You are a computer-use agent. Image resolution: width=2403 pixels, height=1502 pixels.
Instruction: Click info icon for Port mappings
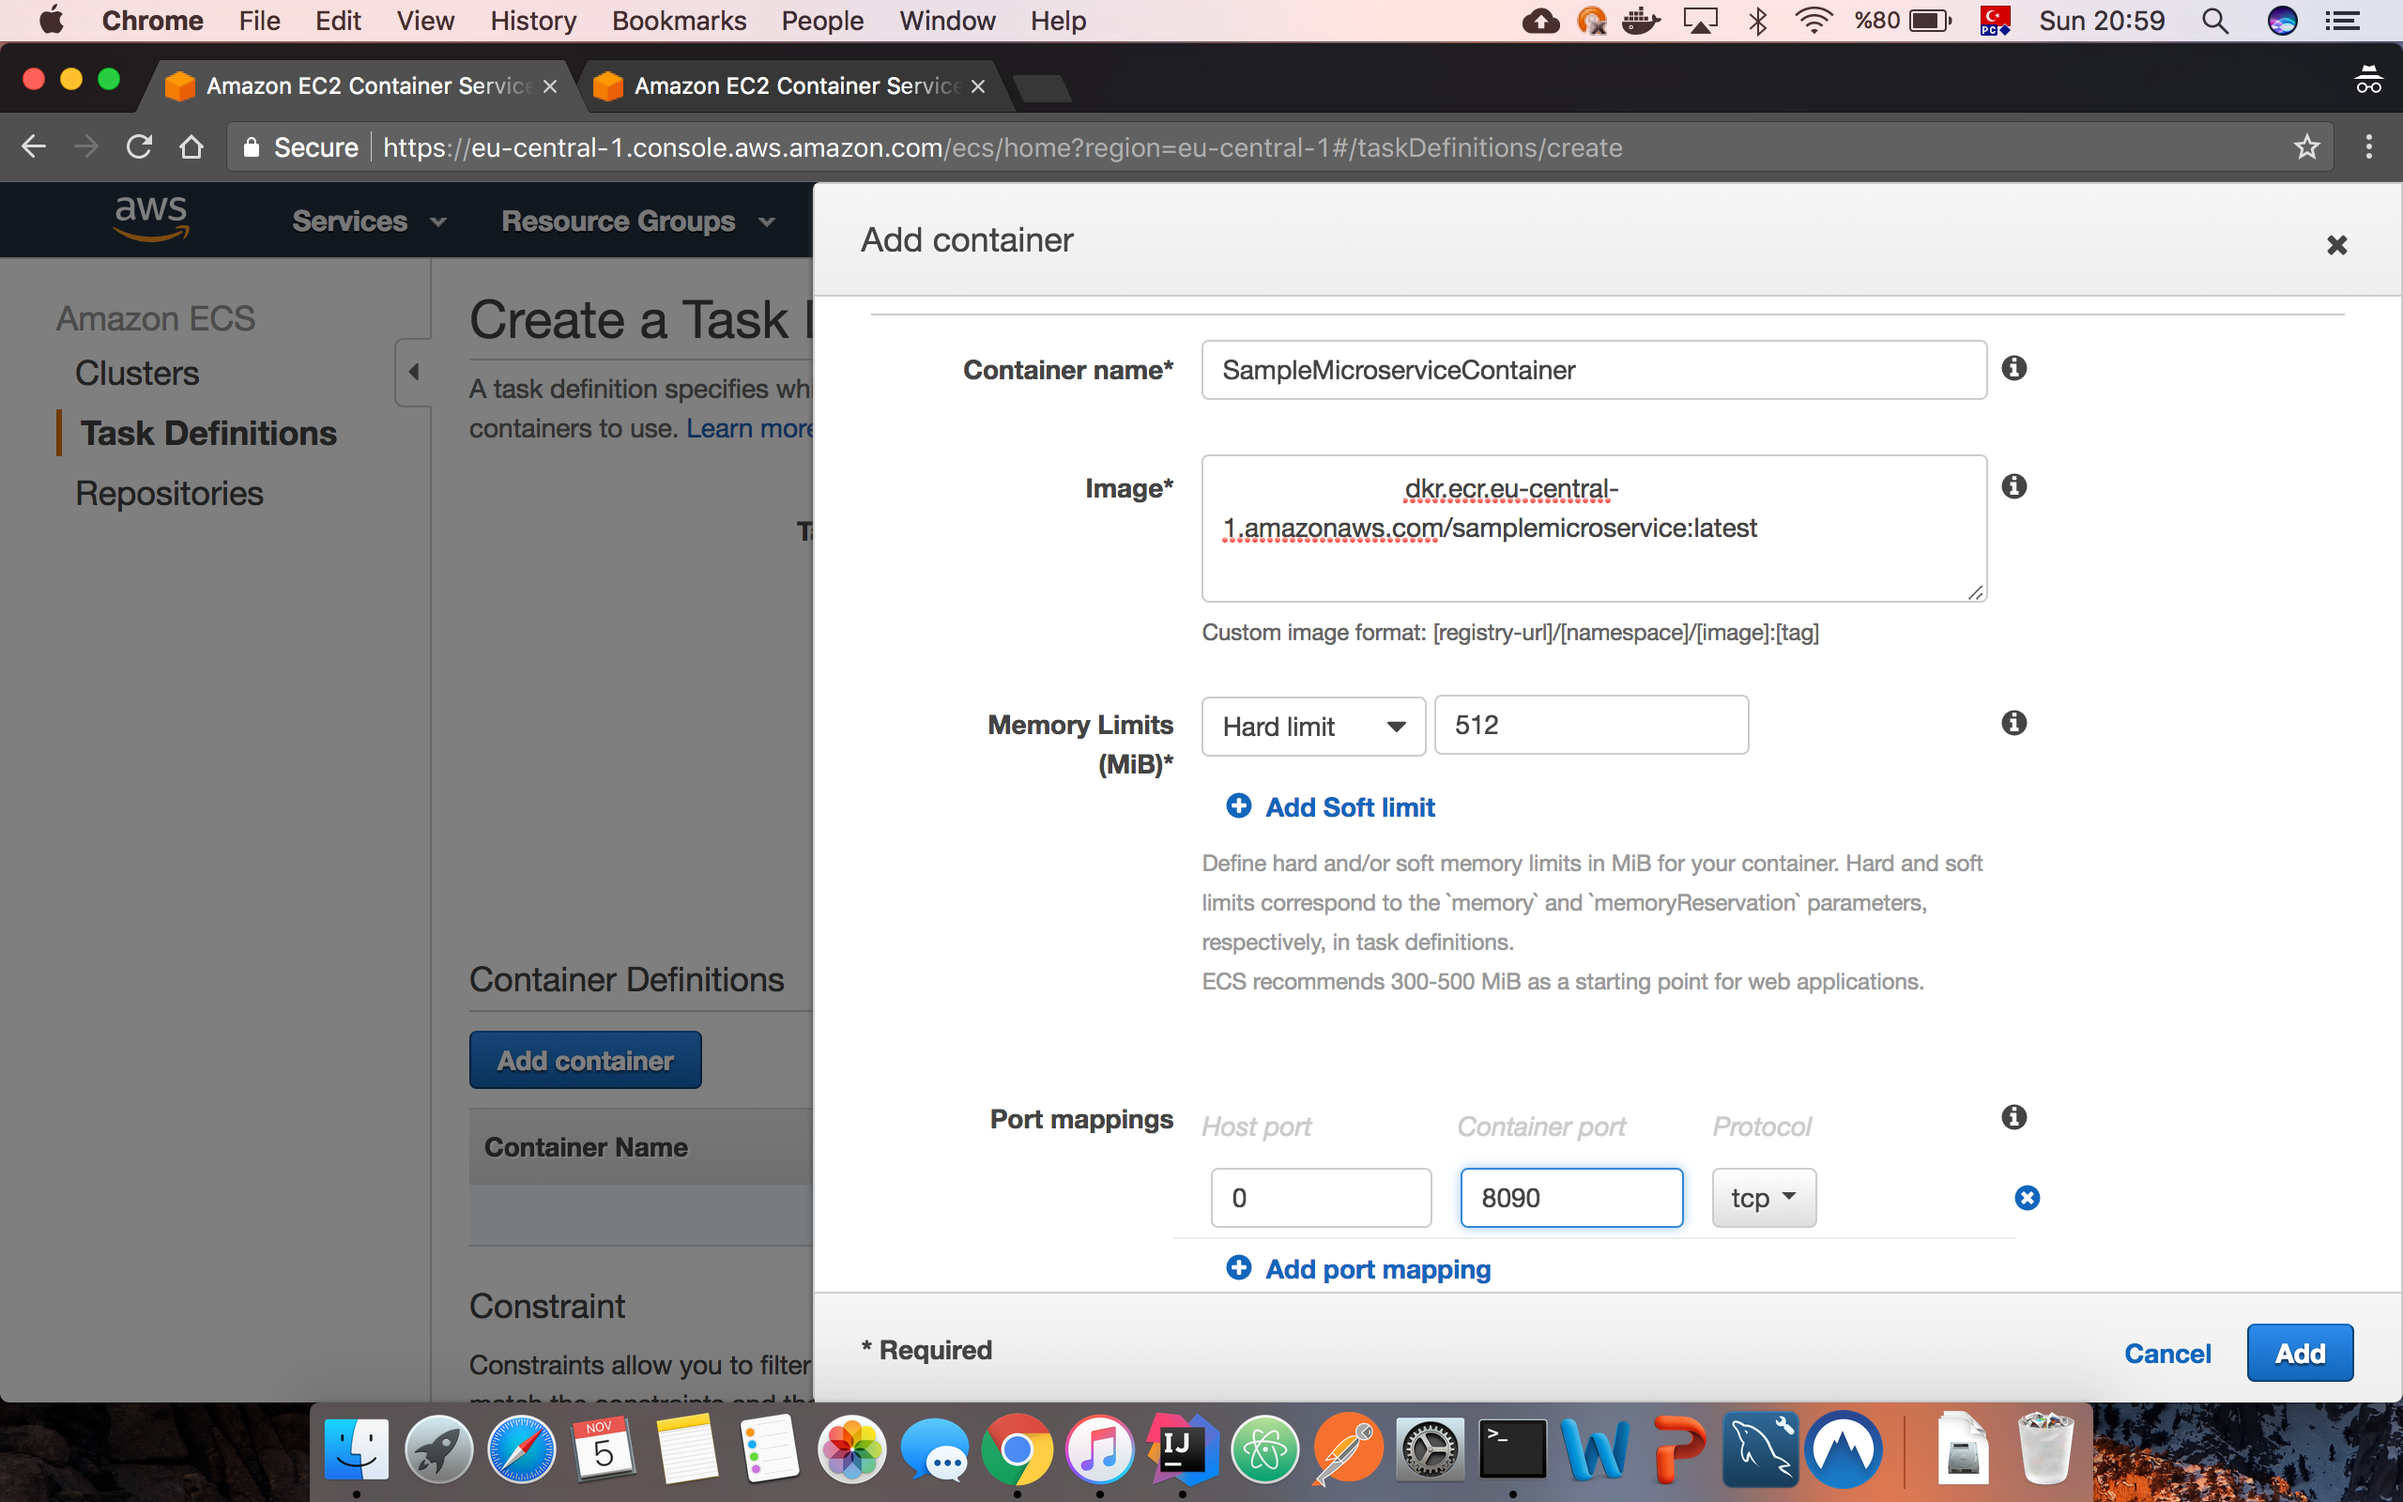(2013, 1117)
